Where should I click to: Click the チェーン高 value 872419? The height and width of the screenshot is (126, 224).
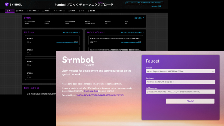(x=47, y=23)
